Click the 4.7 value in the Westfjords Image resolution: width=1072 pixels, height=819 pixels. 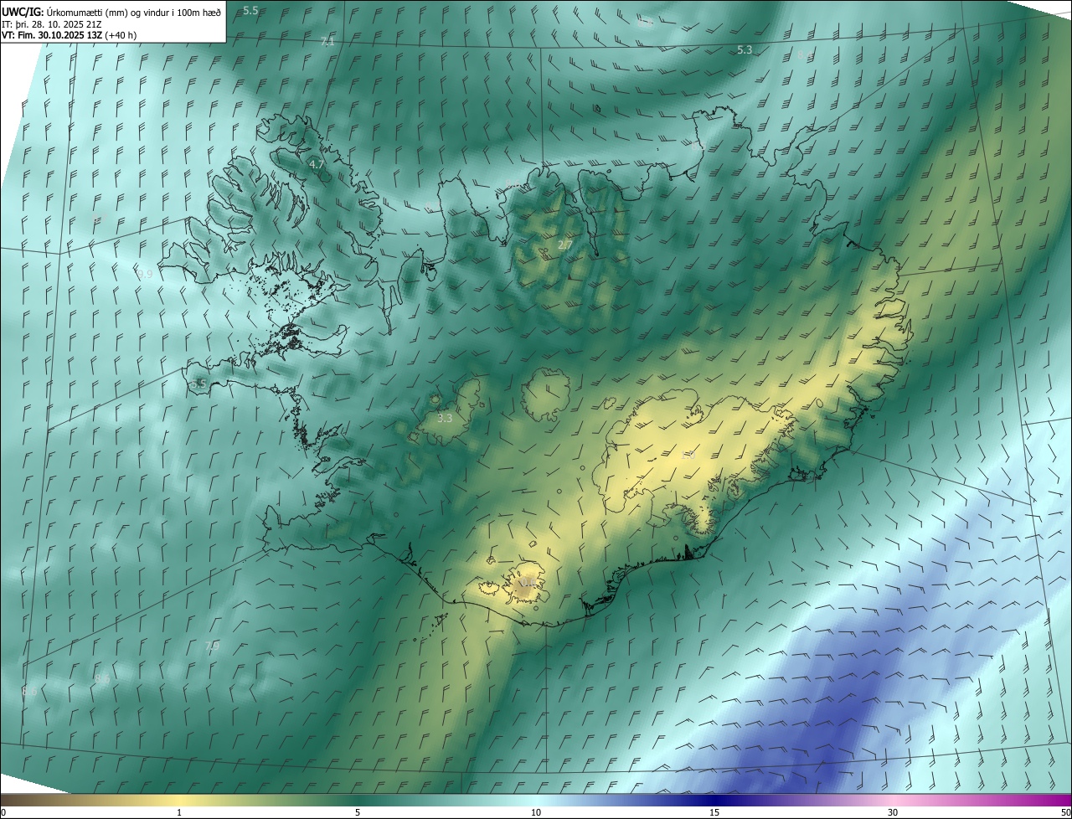click(x=317, y=165)
